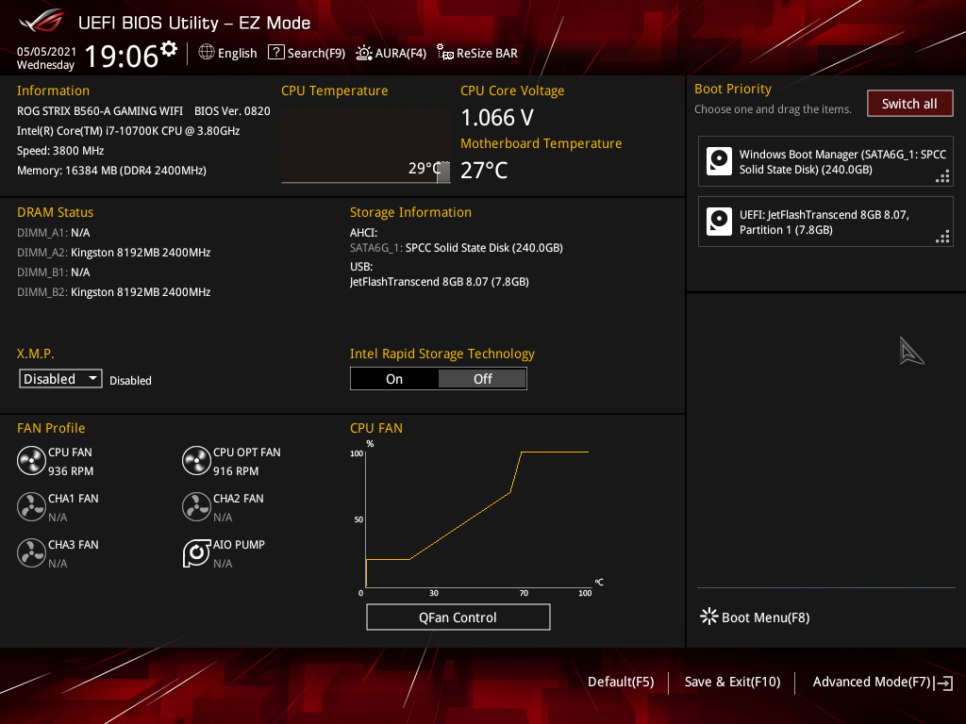Click the CHA2 FAN icon
This screenshot has height=724, width=966.
196,507
